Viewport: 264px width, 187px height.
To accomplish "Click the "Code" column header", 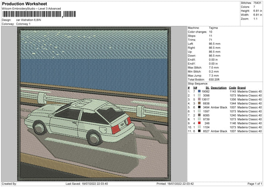I will (x=232, y=88).
